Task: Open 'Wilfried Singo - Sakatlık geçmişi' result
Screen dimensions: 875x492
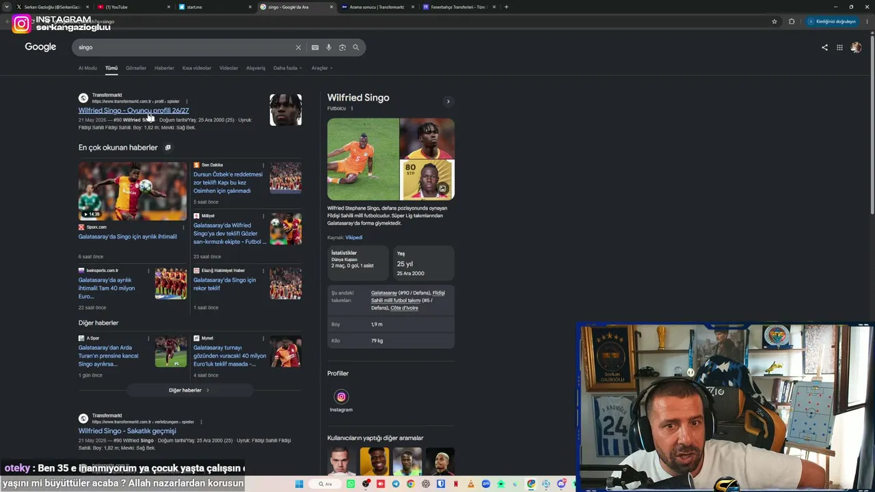Action: (x=127, y=430)
